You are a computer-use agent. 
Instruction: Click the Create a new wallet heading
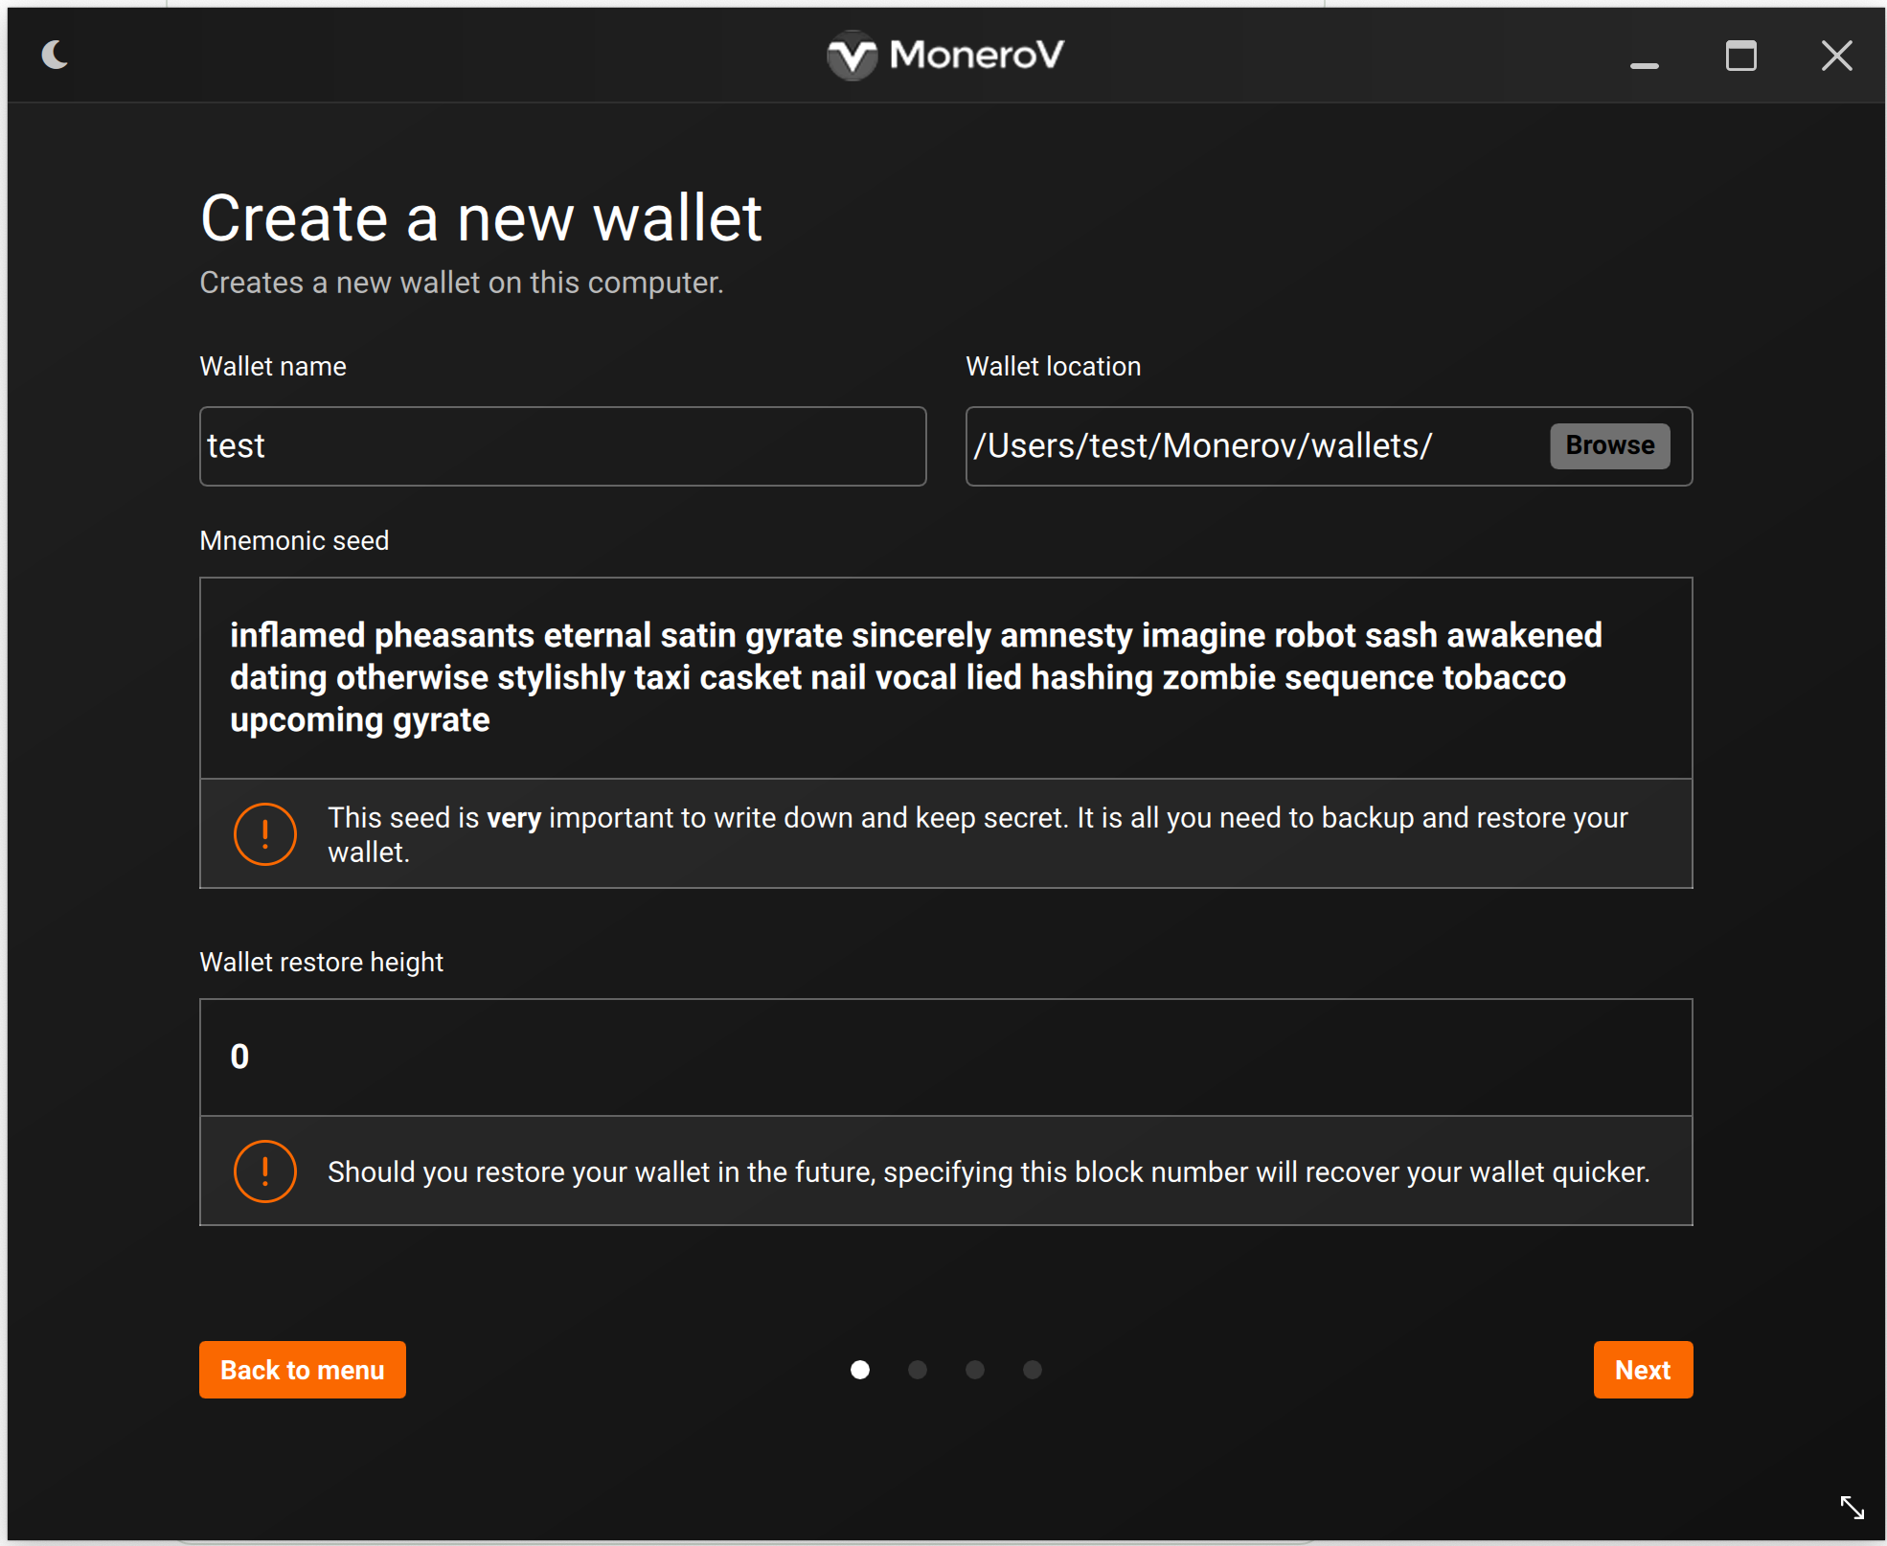click(x=481, y=218)
